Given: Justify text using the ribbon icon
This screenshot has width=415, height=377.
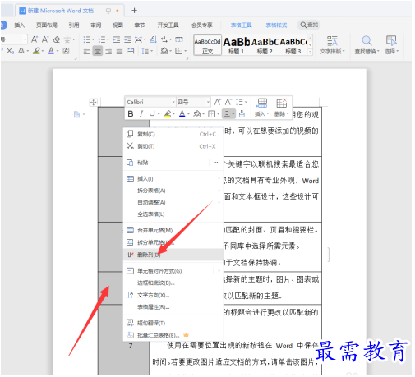Looking at the screenshot, I should pos(119,51).
